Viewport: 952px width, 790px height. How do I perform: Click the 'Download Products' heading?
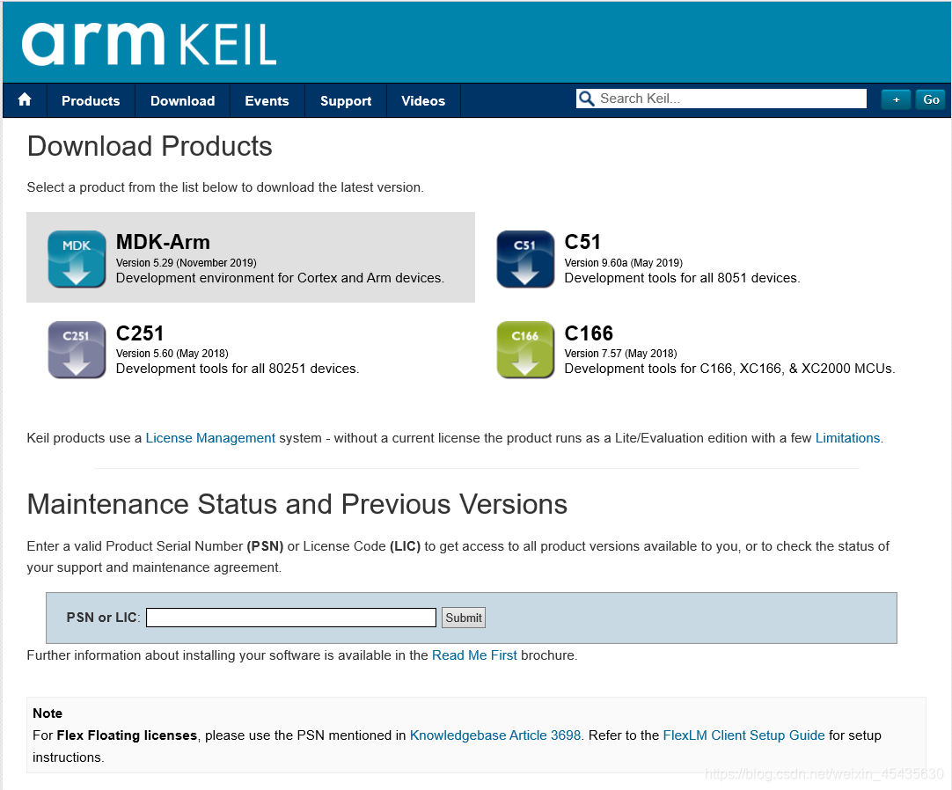150,146
